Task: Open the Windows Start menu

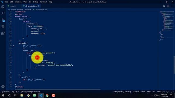Action: [x=3, y=96]
